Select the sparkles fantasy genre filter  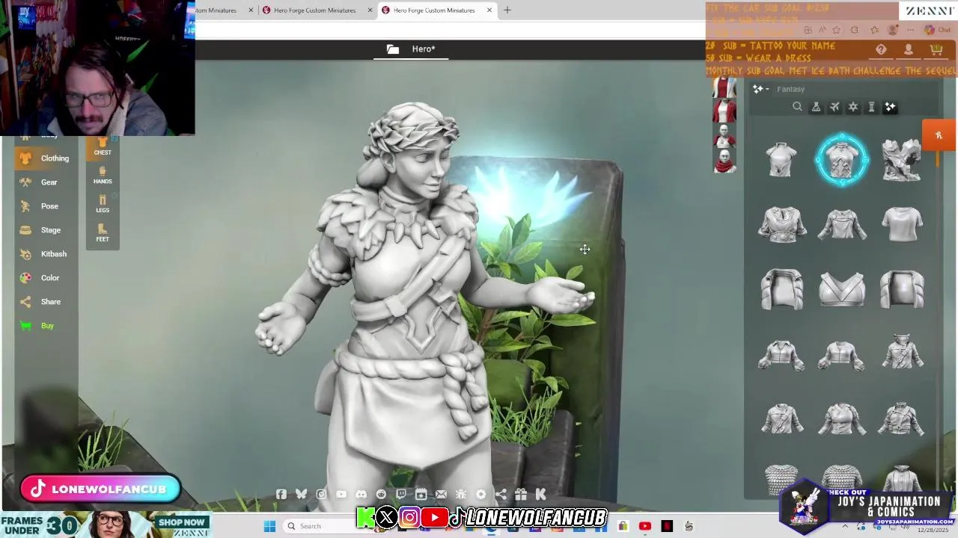click(x=890, y=107)
